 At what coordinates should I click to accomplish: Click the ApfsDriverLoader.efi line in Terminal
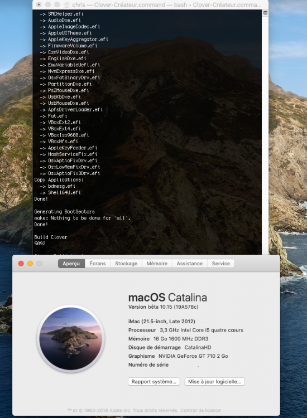click(x=71, y=110)
